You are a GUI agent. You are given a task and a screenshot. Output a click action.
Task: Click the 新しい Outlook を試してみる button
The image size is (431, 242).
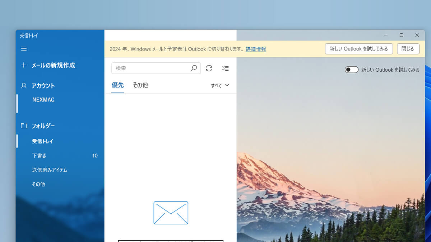359,49
